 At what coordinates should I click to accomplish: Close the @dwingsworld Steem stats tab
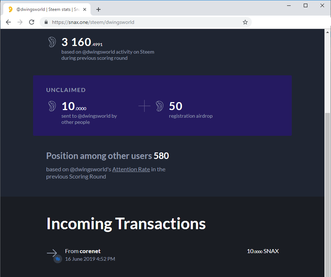click(x=85, y=9)
